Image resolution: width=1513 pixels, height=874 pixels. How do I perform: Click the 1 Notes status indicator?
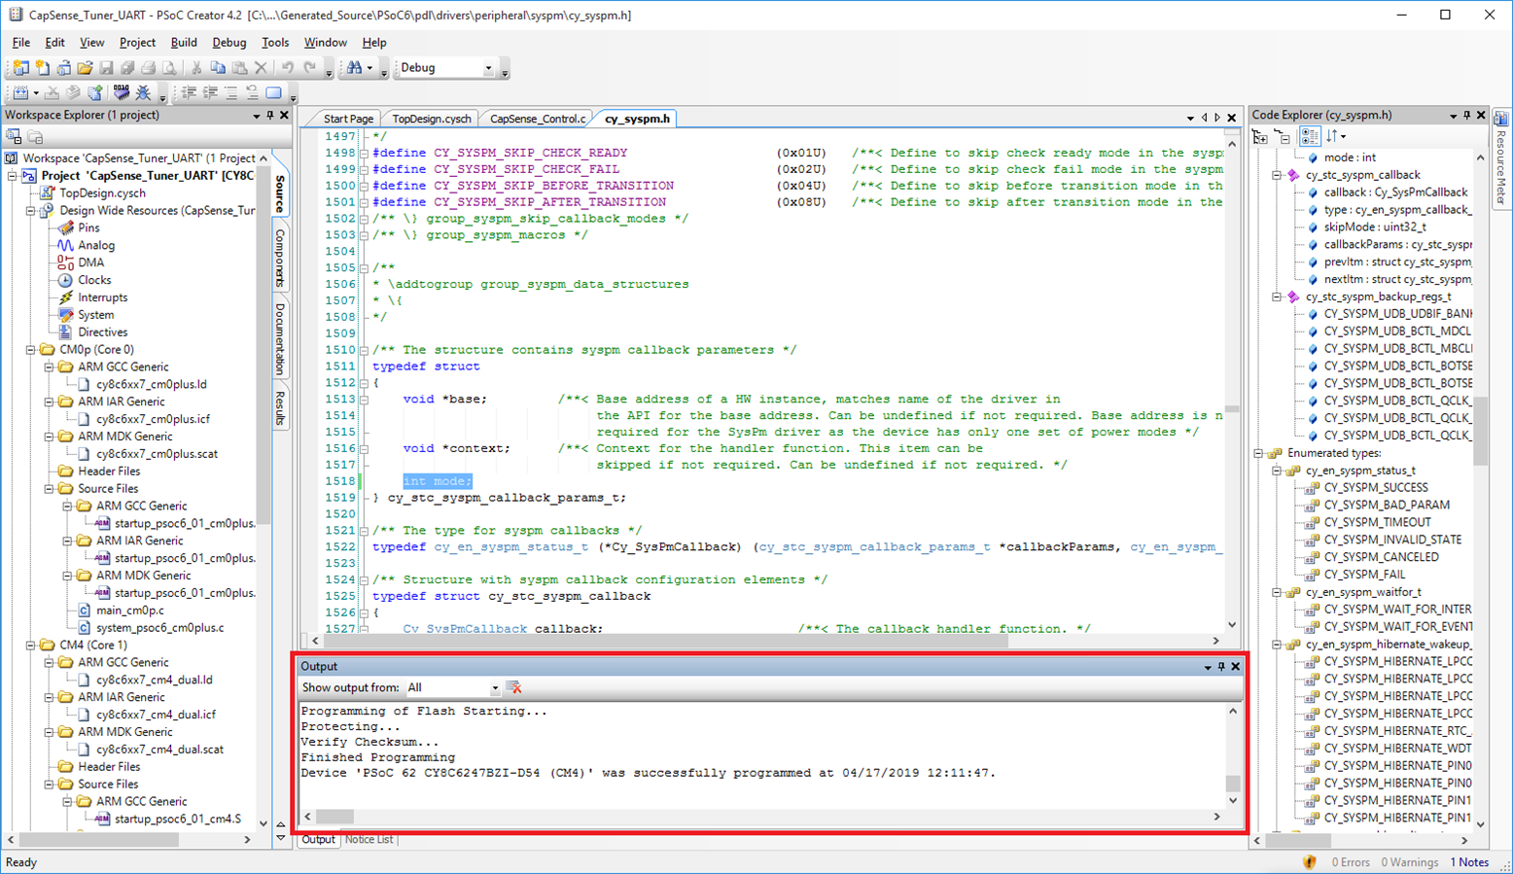coord(1469,862)
